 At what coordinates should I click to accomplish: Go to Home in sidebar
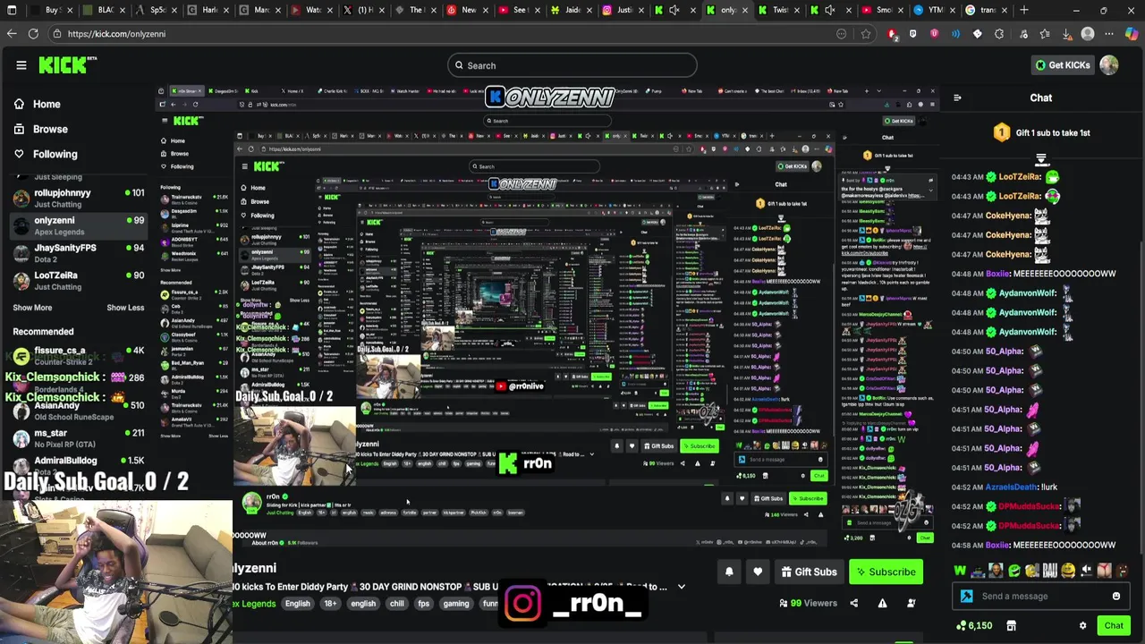[x=38, y=104]
